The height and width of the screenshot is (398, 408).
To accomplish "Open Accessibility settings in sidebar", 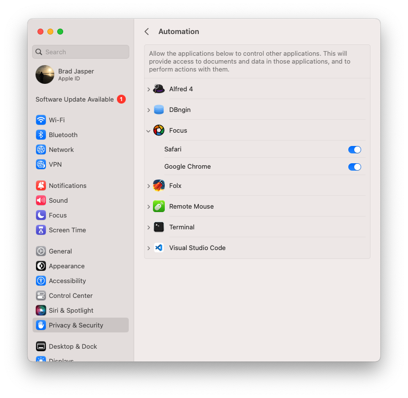I will point(67,281).
